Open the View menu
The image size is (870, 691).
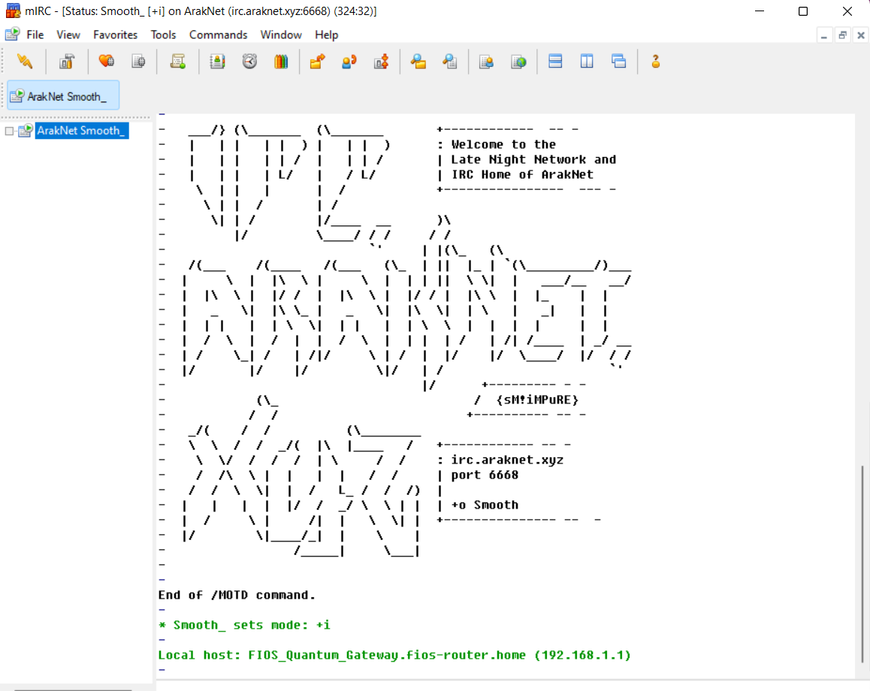pyautogui.click(x=68, y=35)
